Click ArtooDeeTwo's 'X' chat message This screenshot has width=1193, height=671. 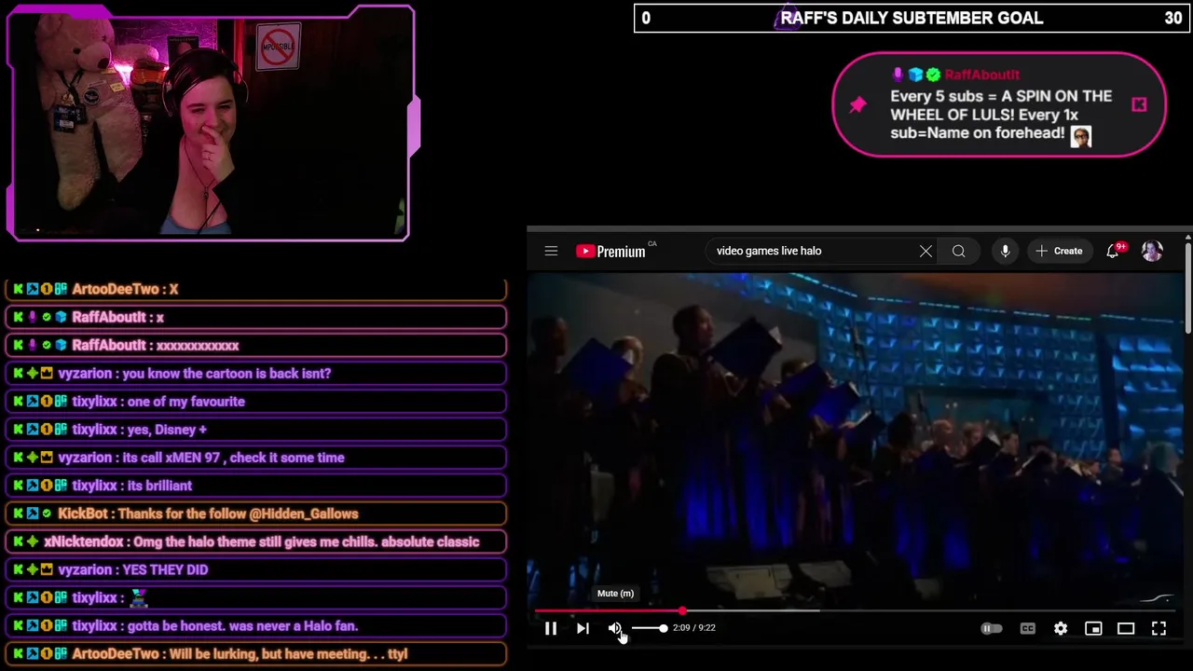point(256,289)
